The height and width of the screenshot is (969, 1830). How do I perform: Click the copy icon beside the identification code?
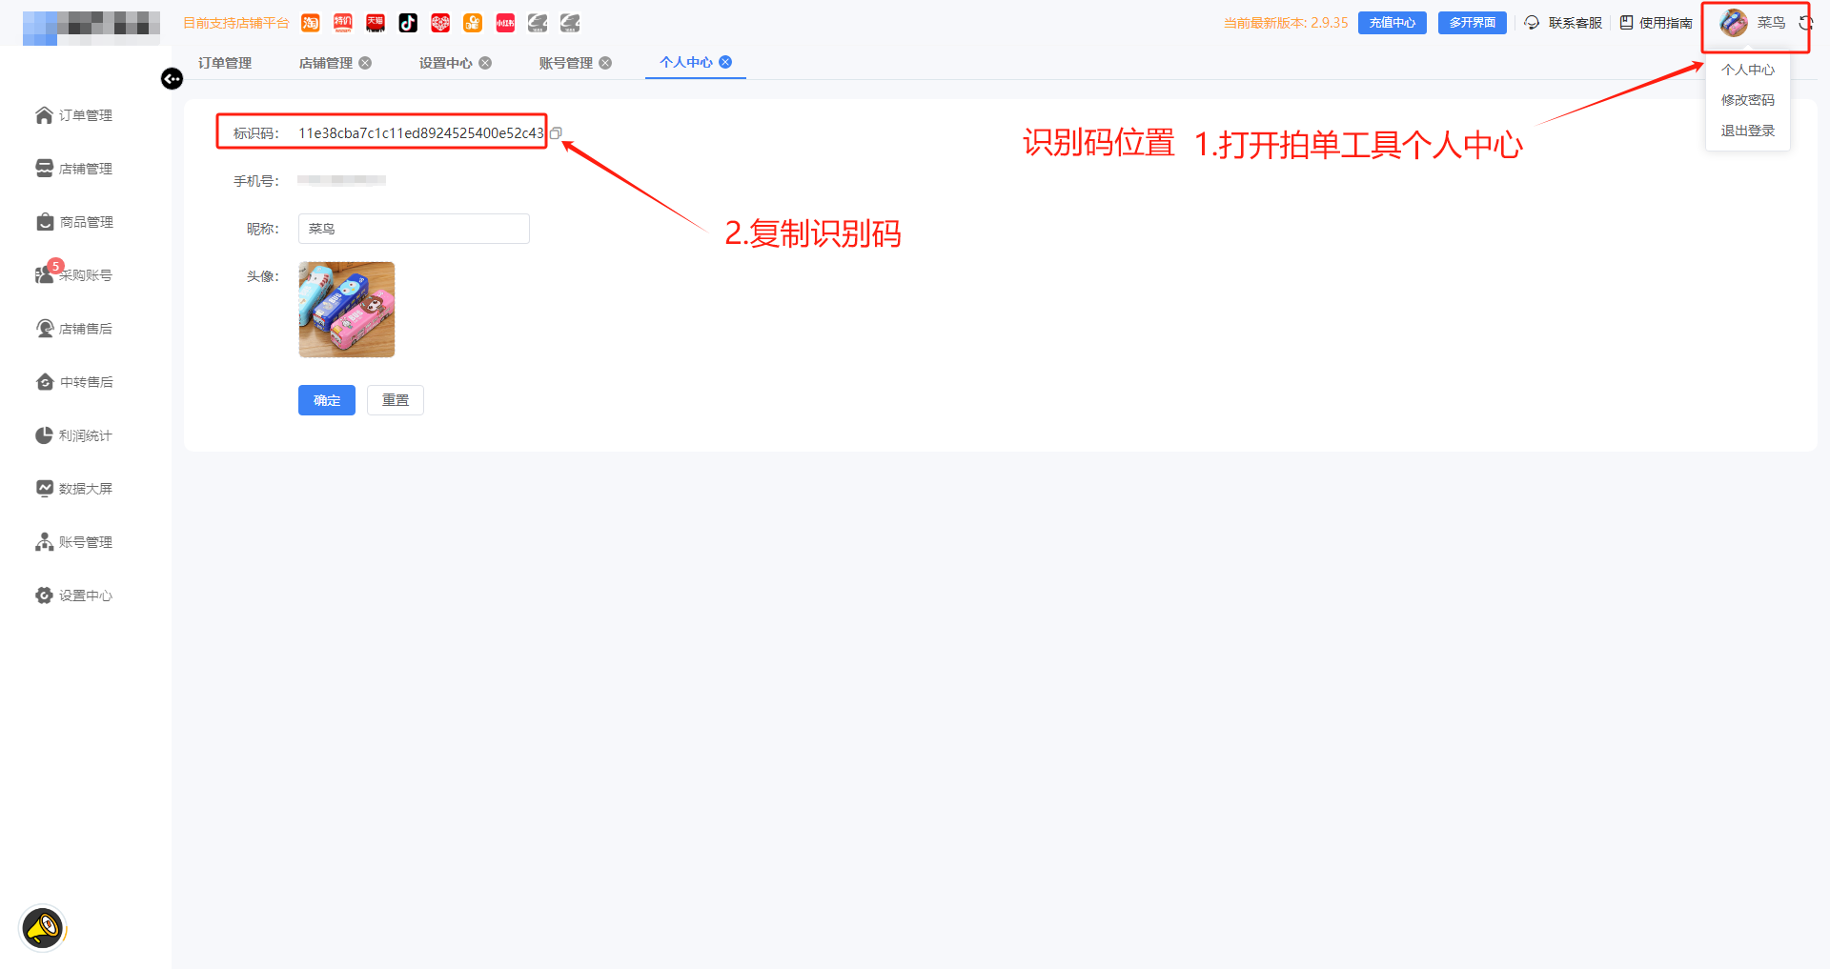click(556, 133)
